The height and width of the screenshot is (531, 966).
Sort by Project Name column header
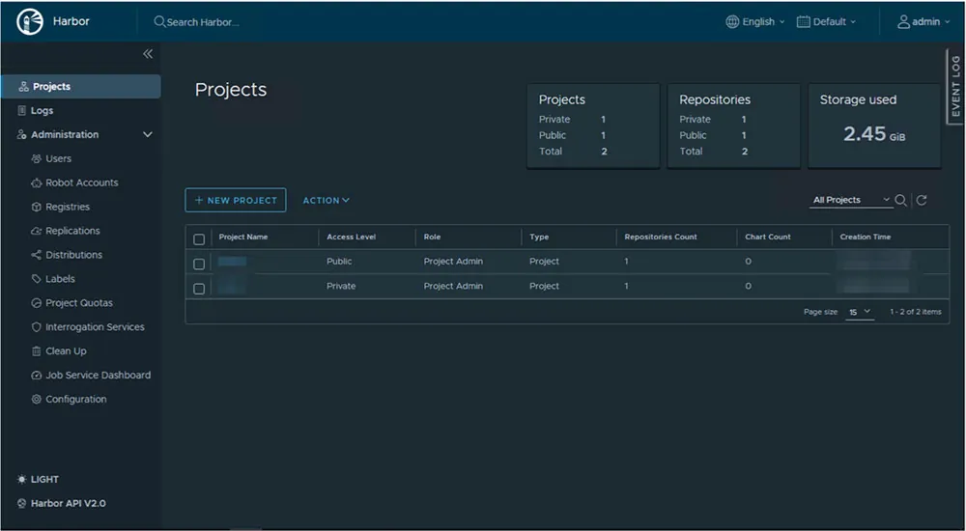coord(243,237)
